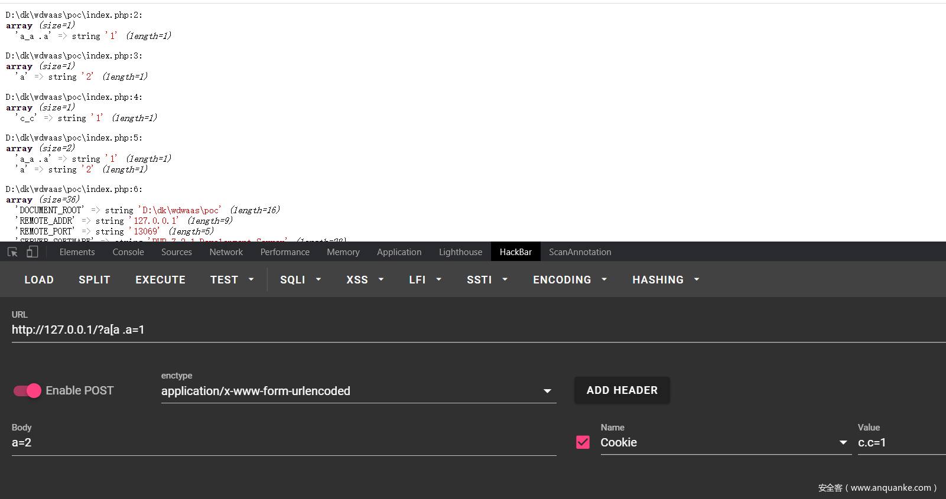Toggle the device toolbar icon
Screen dimensions: 946x499
click(x=32, y=252)
